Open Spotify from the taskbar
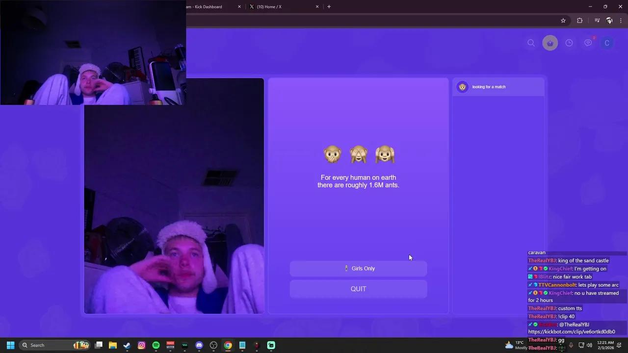This screenshot has height=353, width=628. [156, 345]
